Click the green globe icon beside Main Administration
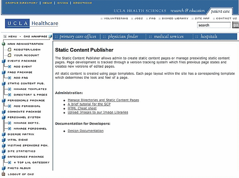 [x=4, y=44]
